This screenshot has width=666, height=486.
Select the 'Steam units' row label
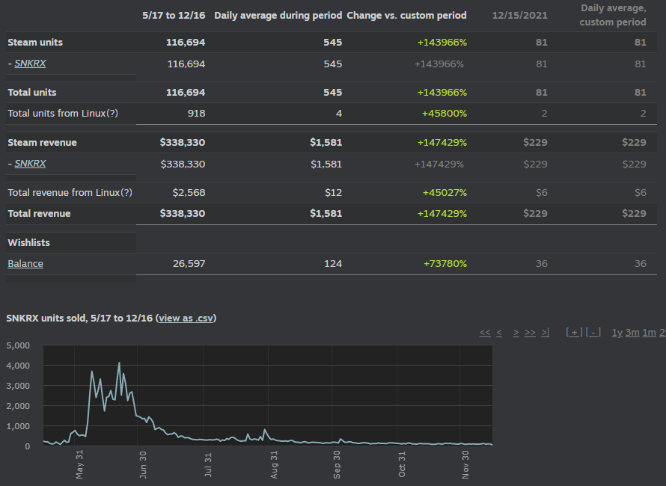click(35, 43)
